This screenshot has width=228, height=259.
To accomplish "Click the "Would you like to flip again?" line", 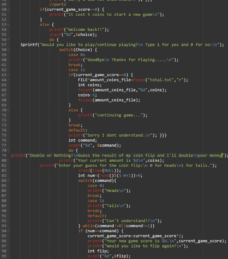I will (x=138, y=246).
